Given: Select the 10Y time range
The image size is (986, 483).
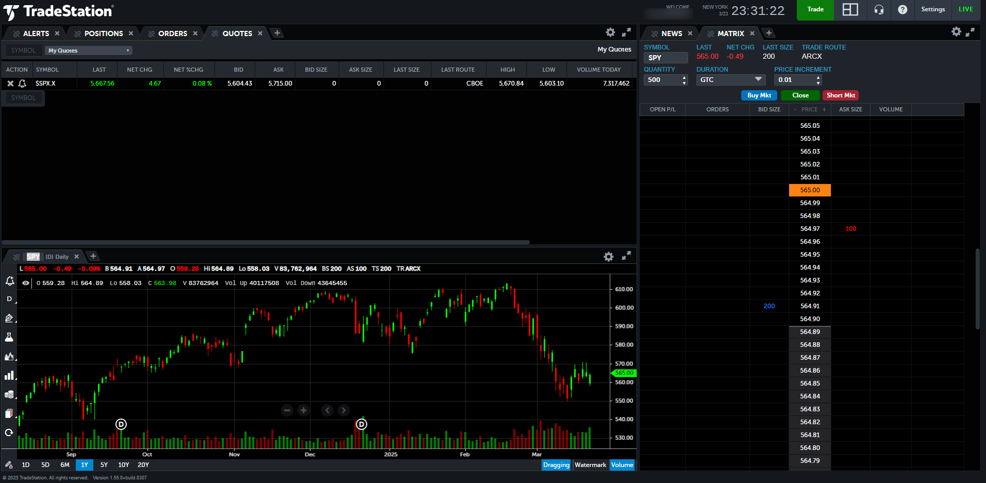Looking at the screenshot, I should coord(124,465).
